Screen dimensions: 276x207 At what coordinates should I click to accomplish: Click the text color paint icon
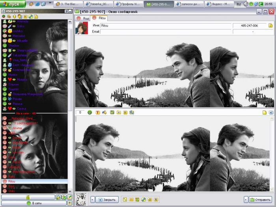[x=104, y=112]
